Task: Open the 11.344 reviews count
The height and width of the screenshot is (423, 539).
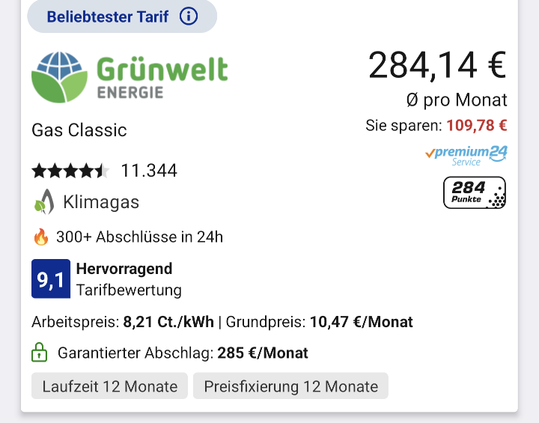Action: (x=149, y=171)
